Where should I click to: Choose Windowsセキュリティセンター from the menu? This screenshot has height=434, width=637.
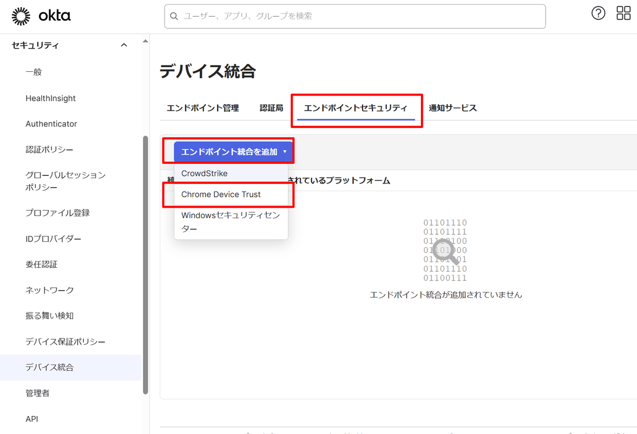tap(231, 222)
